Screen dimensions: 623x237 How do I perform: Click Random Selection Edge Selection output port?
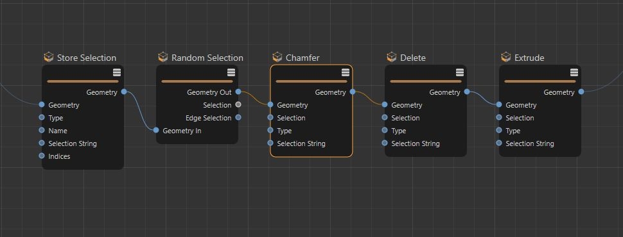click(x=238, y=117)
